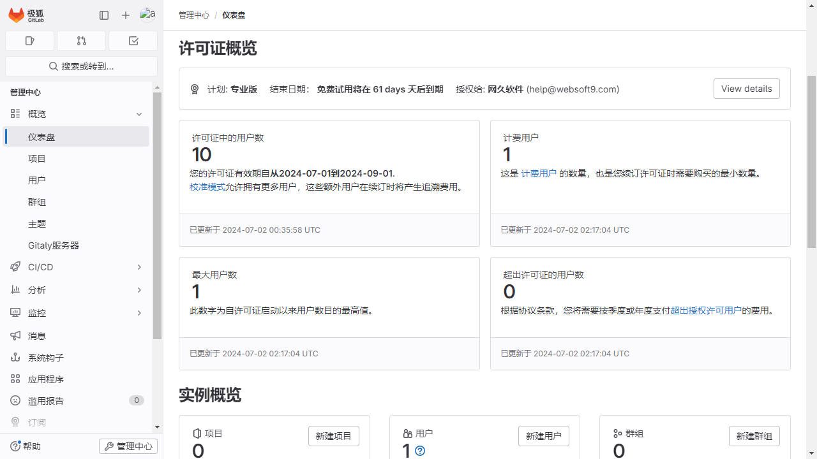Click the user count help question icon
This screenshot has height=459, width=817.
click(x=420, y=451)
